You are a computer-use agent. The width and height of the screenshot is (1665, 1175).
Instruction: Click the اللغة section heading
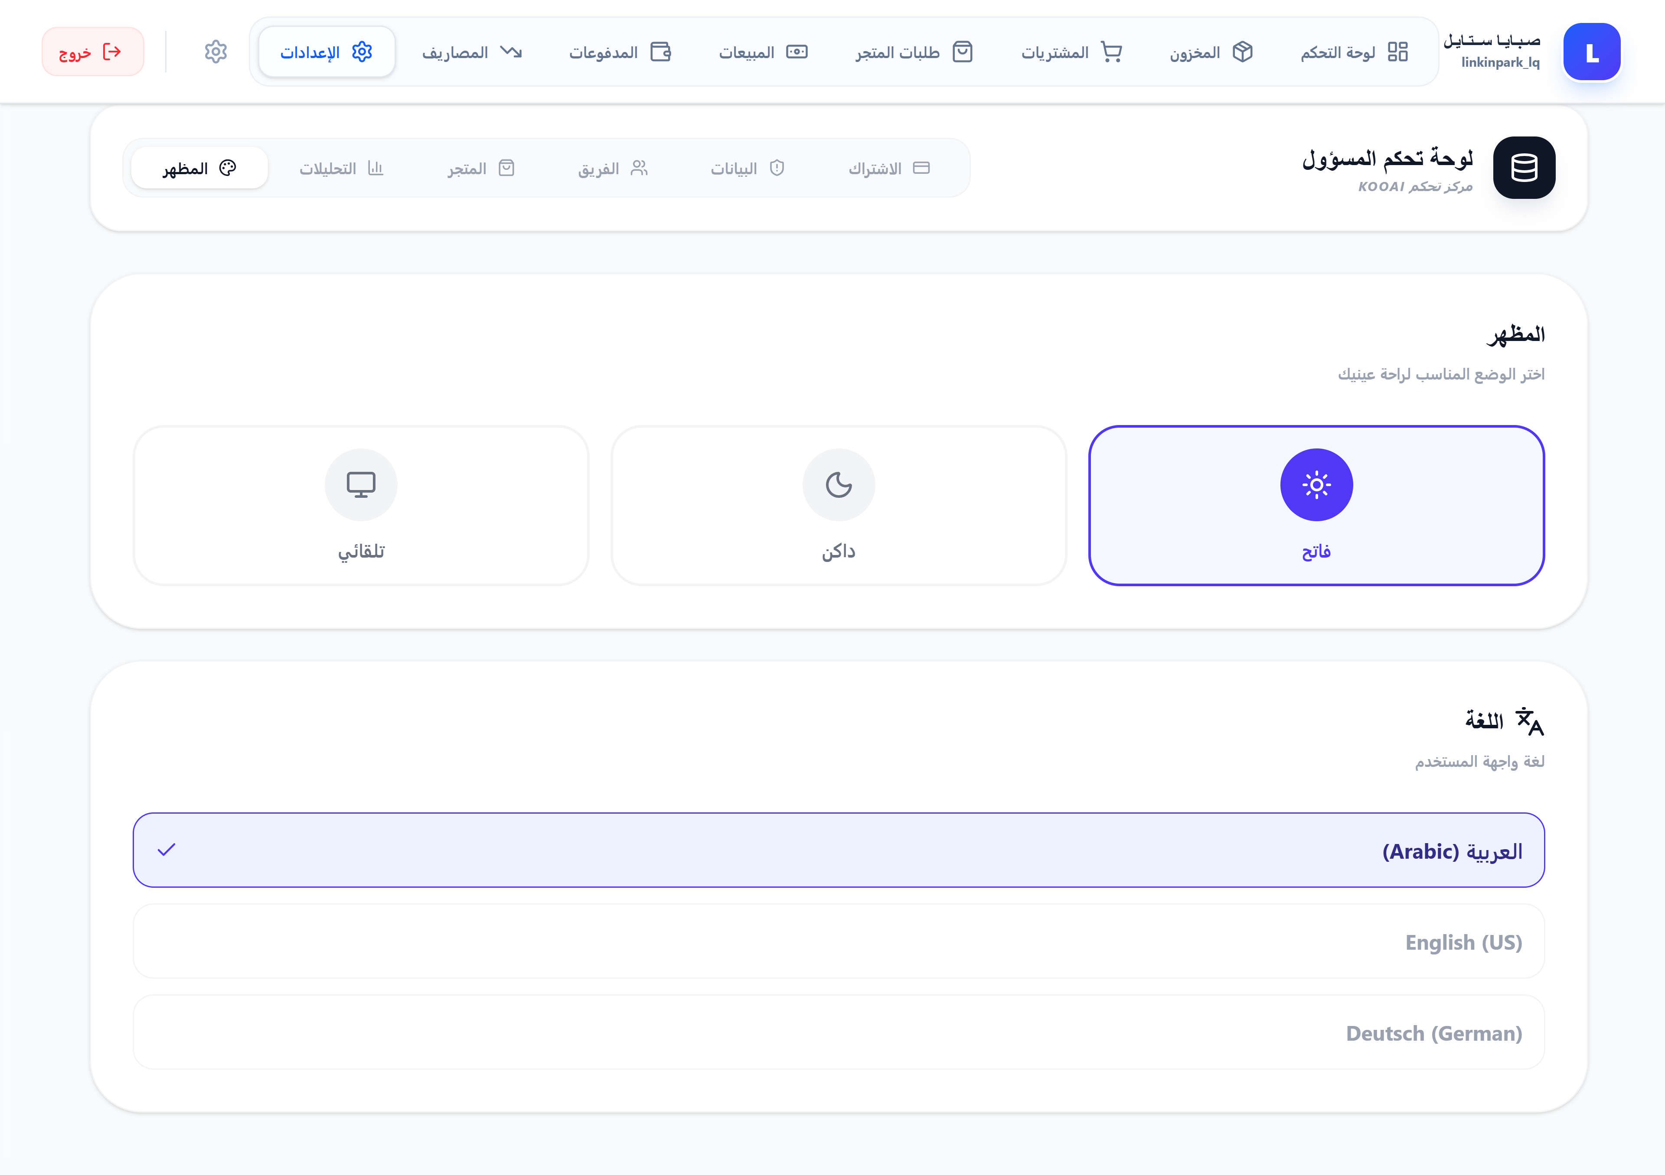tap(1484, 721)
